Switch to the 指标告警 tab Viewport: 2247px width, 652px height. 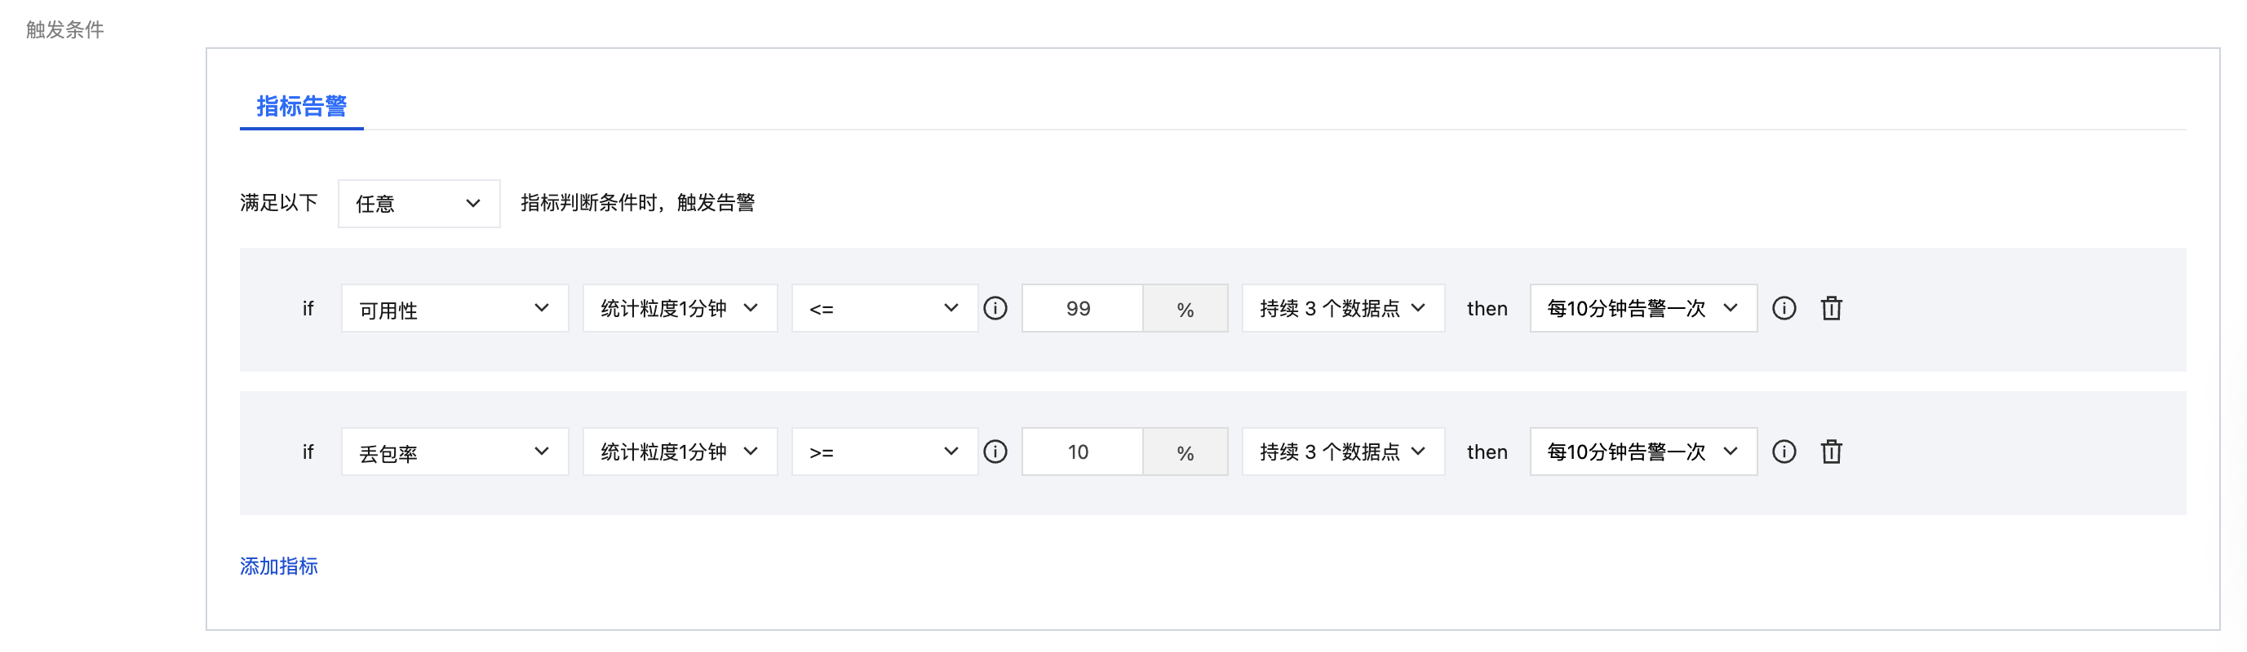(302, 106)
